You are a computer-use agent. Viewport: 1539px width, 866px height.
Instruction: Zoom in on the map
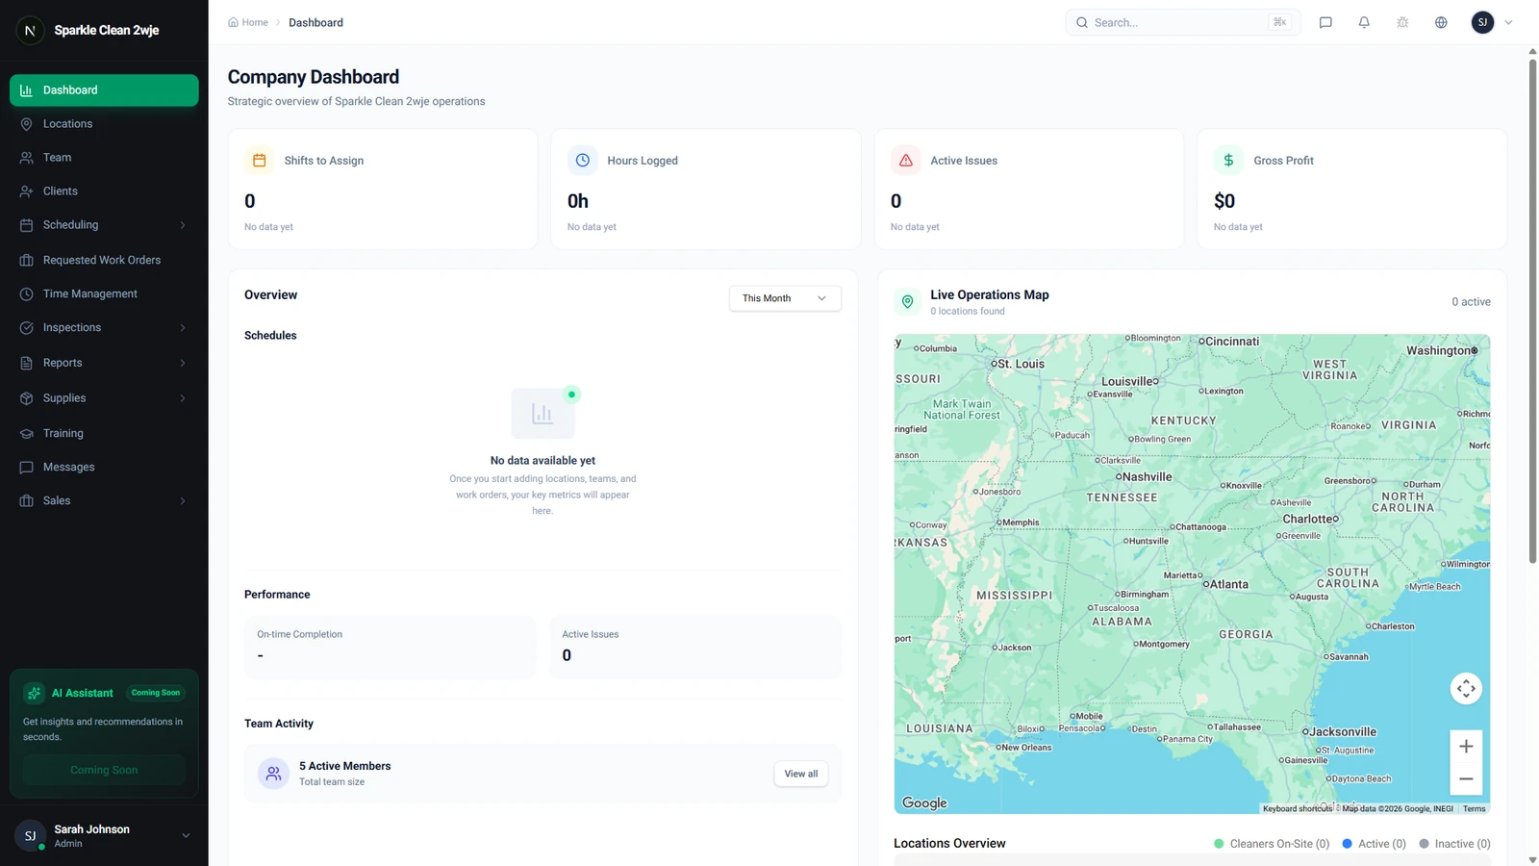[1466, 746]
